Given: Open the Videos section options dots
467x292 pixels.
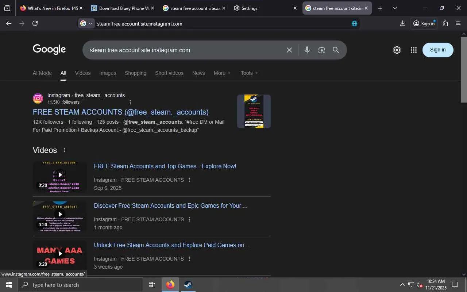Looking at the screenshot, I should (65, 150).
